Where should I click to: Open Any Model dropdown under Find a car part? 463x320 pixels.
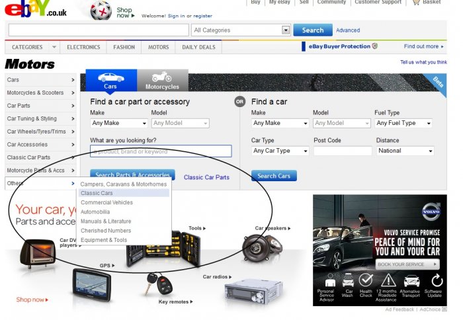click(181, 123)
